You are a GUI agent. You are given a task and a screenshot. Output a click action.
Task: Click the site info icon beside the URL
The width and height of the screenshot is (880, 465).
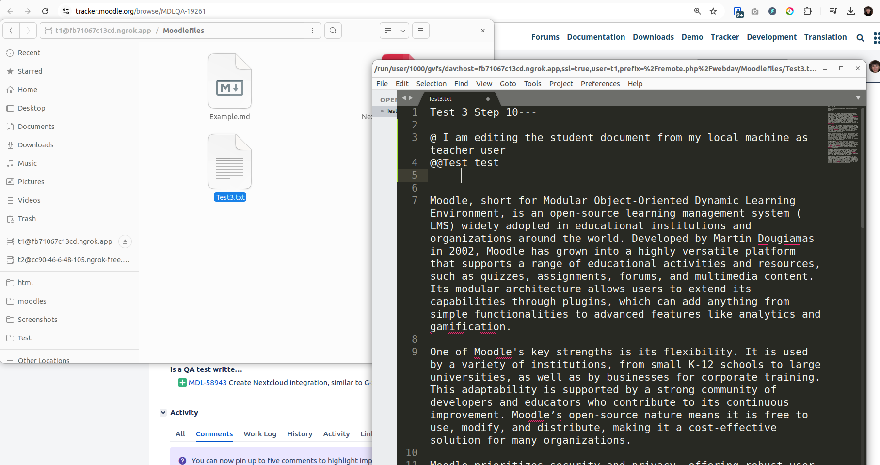66,11
